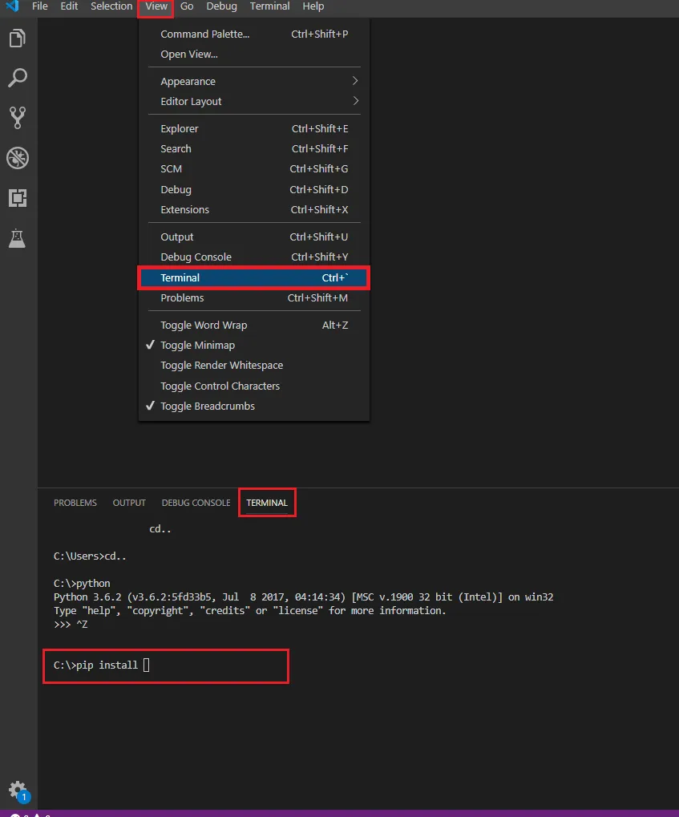
Task: Toggle Breadcrumbs checked menu item
Action: (x=254, y=406)
